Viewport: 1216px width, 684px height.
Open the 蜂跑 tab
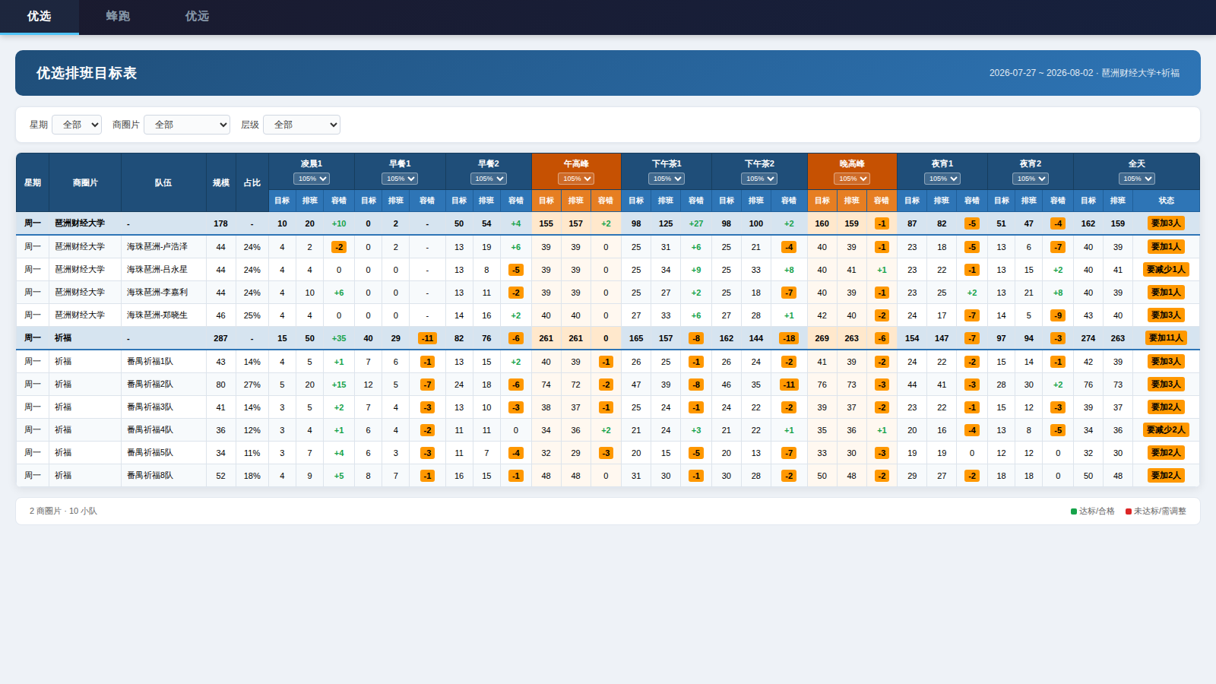(118, 17)
